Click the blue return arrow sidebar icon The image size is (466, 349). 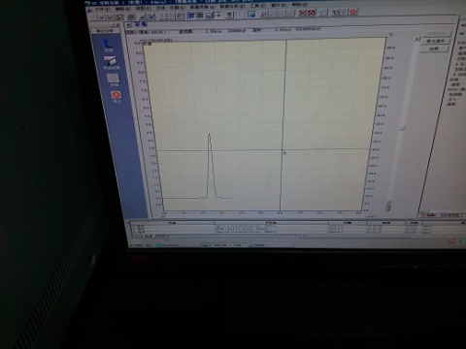pyautogui.click(x=108, y=46)
